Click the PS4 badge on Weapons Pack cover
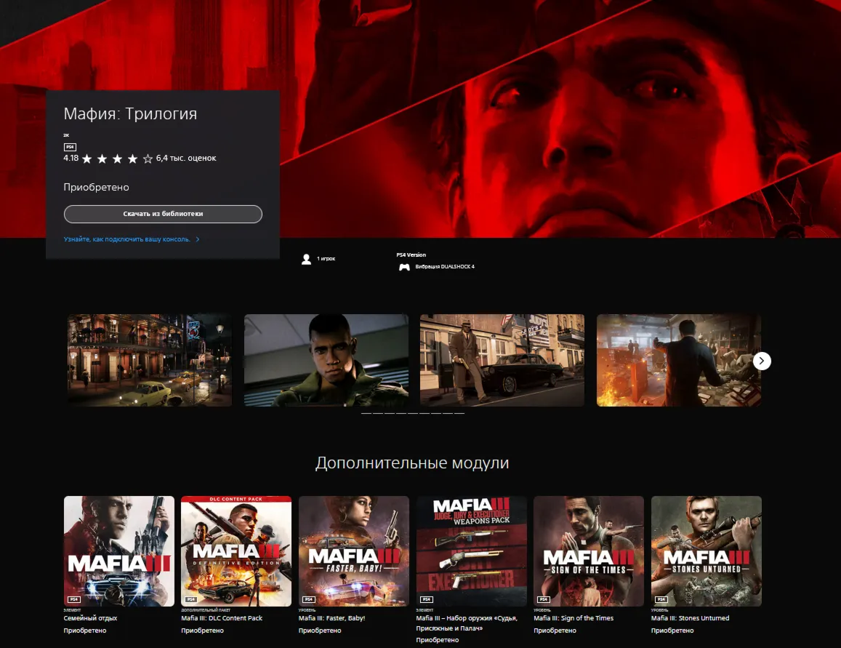This screenshot has width=841, height=648. pyautogui.click(x=427, y=599)
